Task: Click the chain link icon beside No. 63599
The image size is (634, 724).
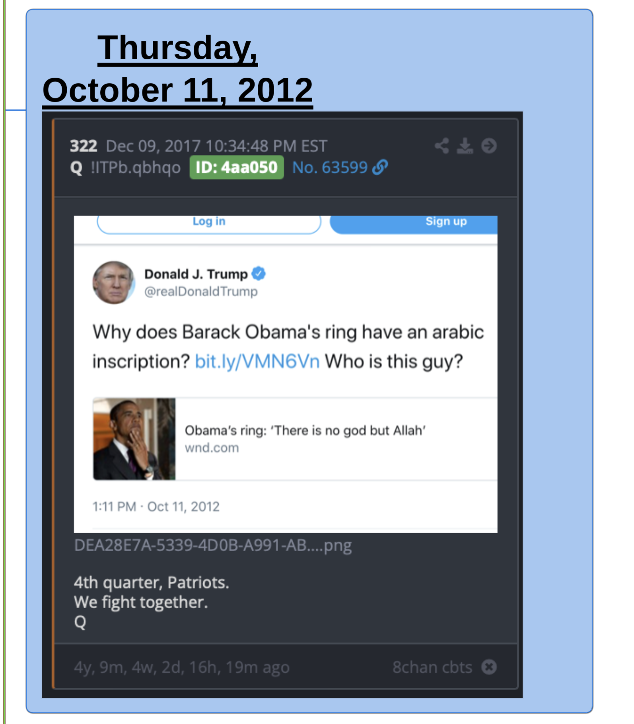Action: tap(380, 167)
